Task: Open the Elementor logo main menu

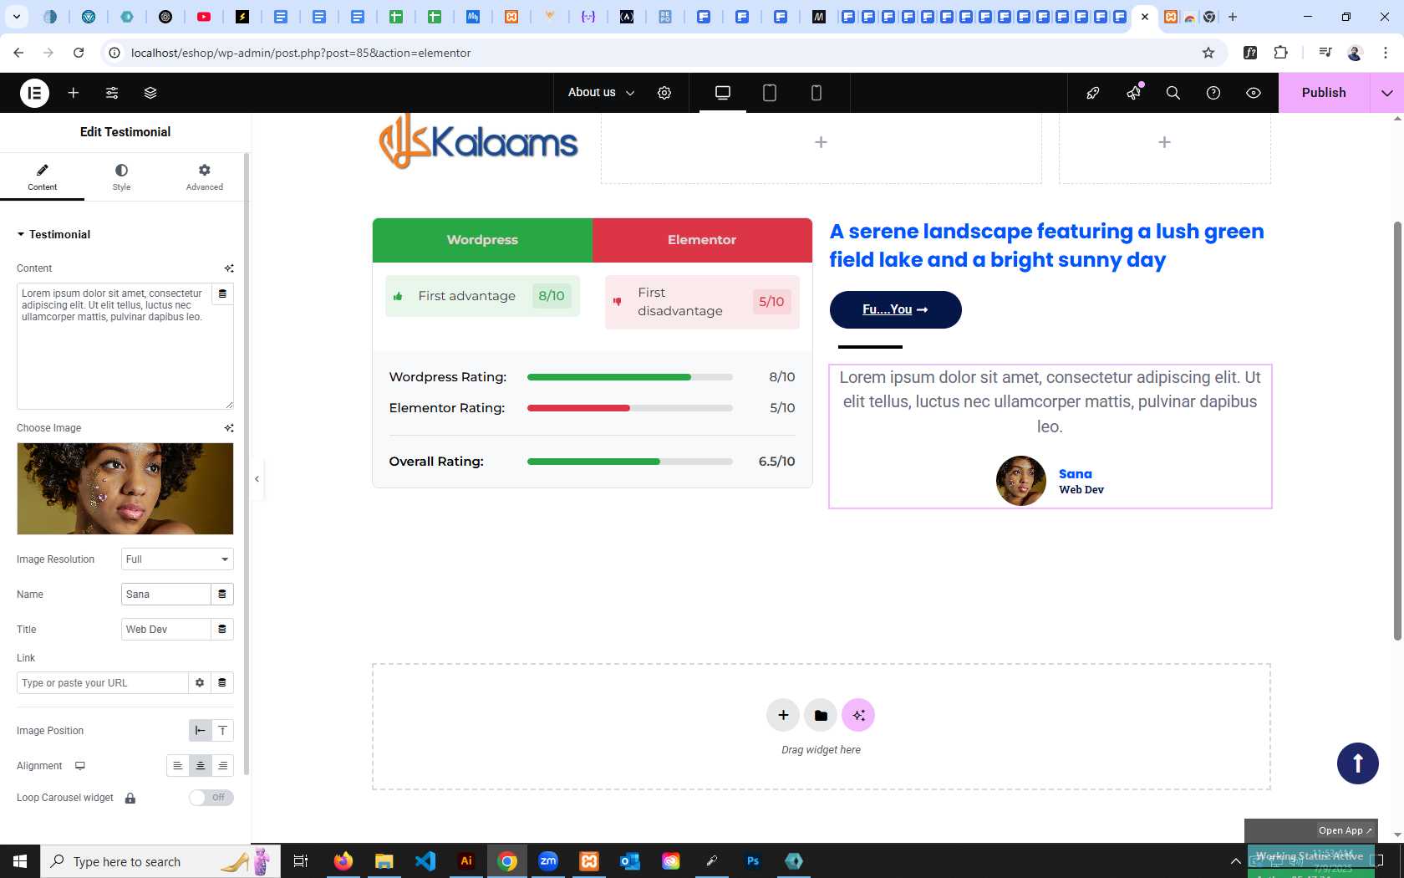Action: pyautogui.click(x=34, y=93)
